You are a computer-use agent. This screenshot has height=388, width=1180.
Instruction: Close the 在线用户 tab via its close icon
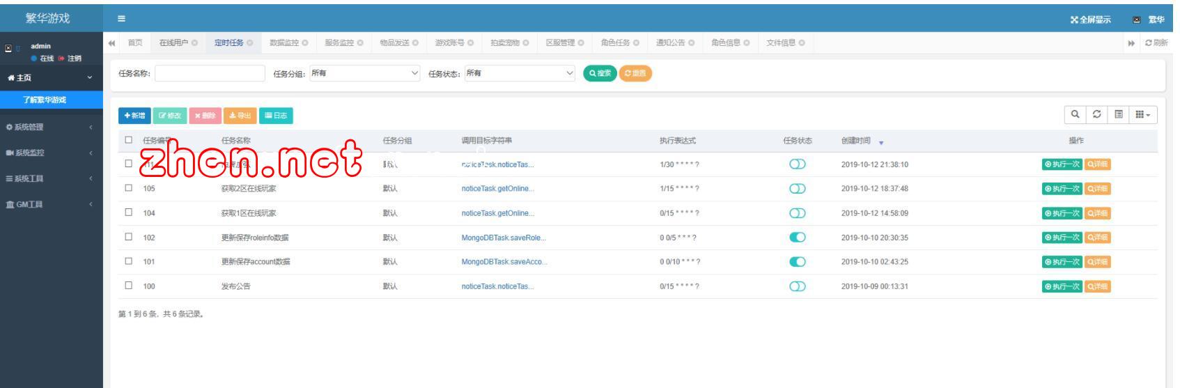195,43
